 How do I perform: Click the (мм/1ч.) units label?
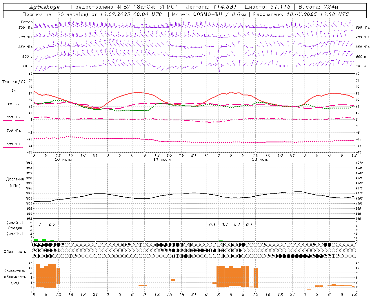15,233
